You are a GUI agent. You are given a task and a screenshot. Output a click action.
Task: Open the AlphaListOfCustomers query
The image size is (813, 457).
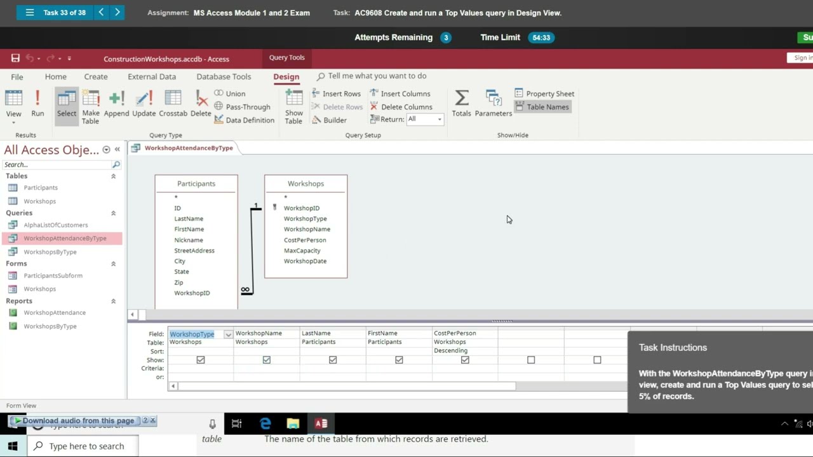click(56, 225)
